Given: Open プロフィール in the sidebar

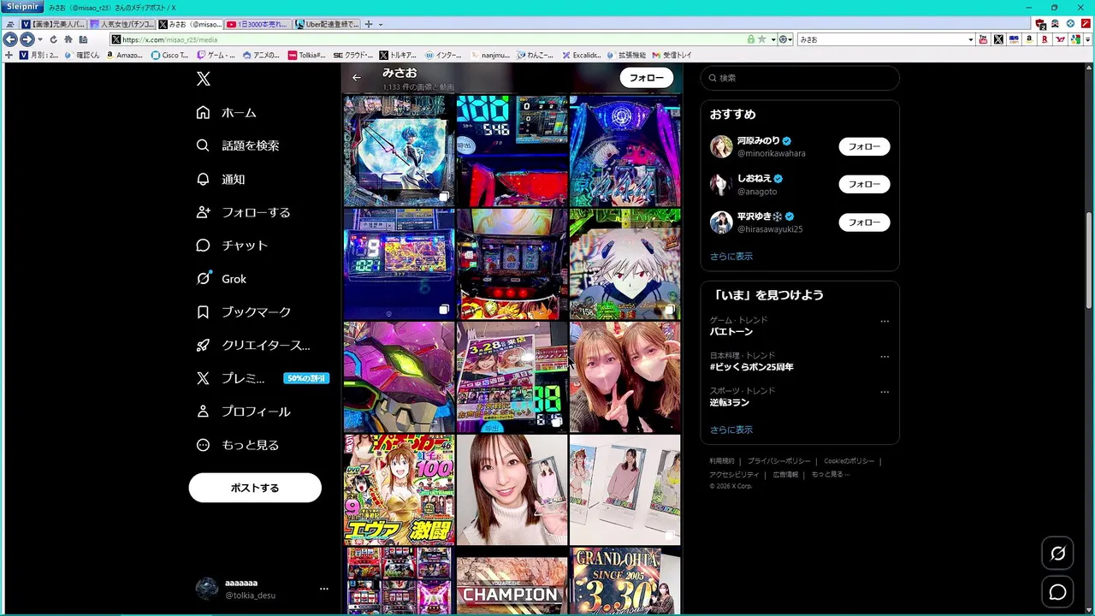Looking at the screenshot, I should pyautogui.click(x=243, y=412).
